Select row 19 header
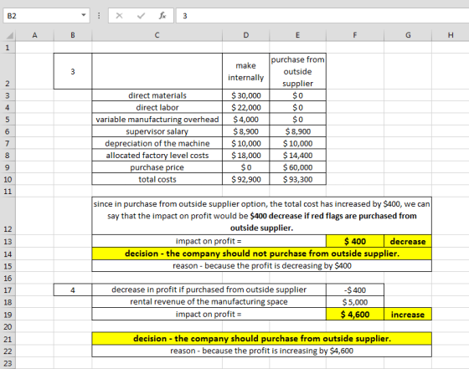The width and height of the screenshot is (469, 369). coord(8,315)
